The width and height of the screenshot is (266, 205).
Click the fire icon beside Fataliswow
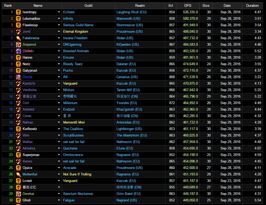point(18,38)
